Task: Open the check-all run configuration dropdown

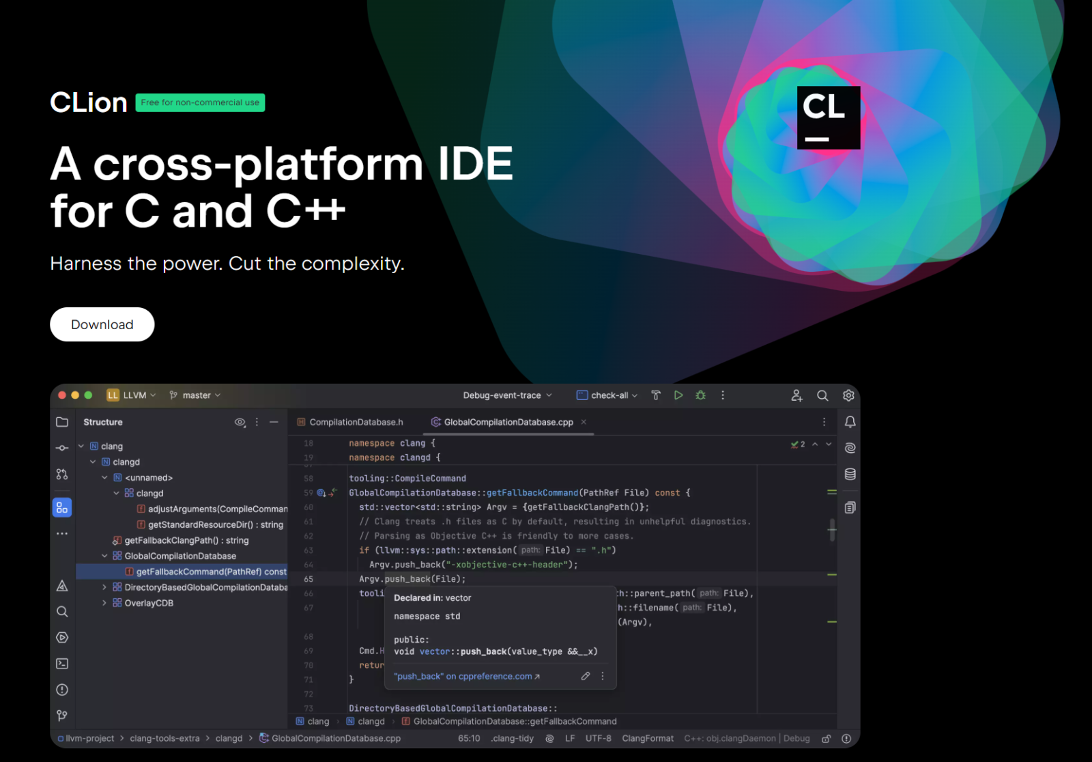Action: (606, 395)
